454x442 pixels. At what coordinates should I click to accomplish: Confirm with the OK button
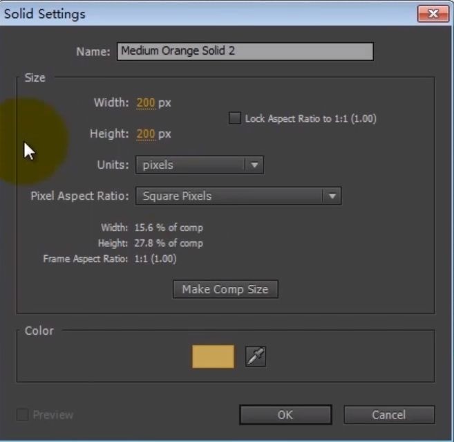[285, 415]
